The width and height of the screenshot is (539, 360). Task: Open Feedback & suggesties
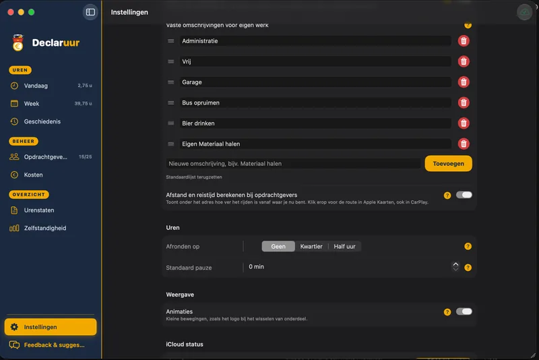[x=51, y=345]
